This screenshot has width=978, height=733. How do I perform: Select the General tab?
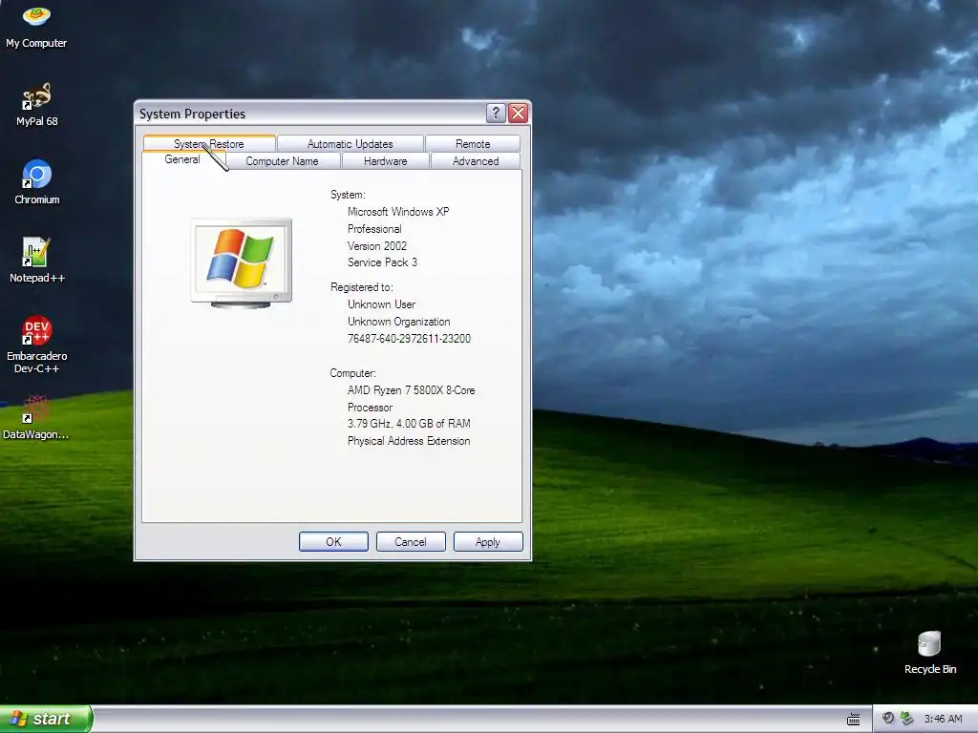pyautogui.click(x=182, y=159)
